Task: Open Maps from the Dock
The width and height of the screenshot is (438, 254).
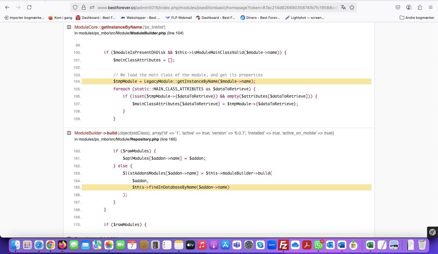Action: click(x=97, y=245)
